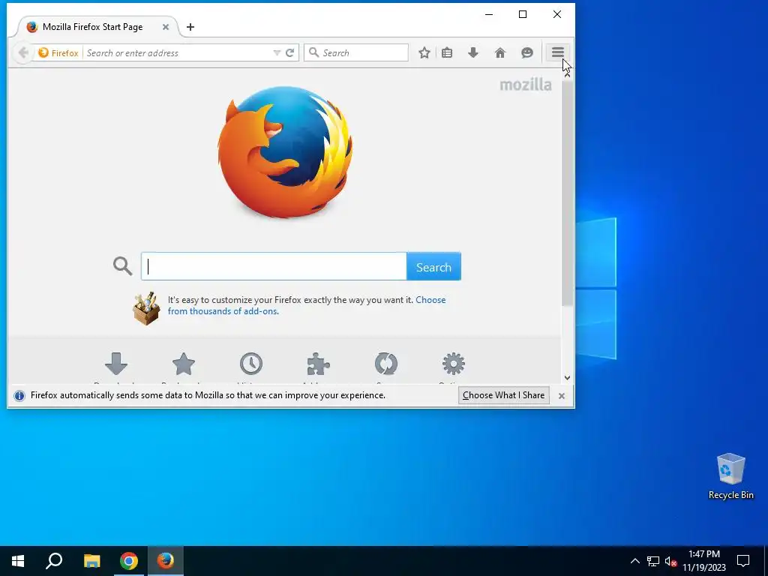The image size is (768, 576).
Task: Open History clock shortcut on start page
Action: coord(251,364)
